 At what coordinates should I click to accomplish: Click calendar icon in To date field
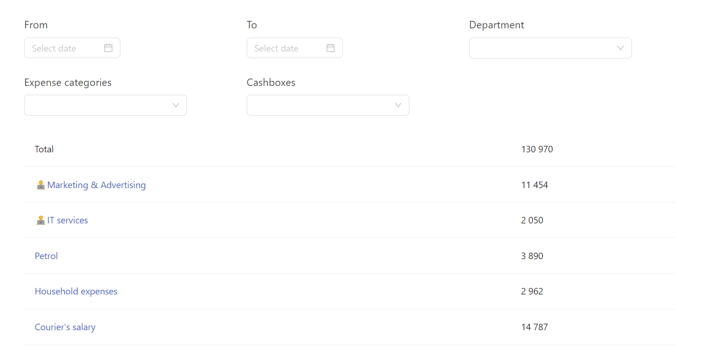point(330,48)
